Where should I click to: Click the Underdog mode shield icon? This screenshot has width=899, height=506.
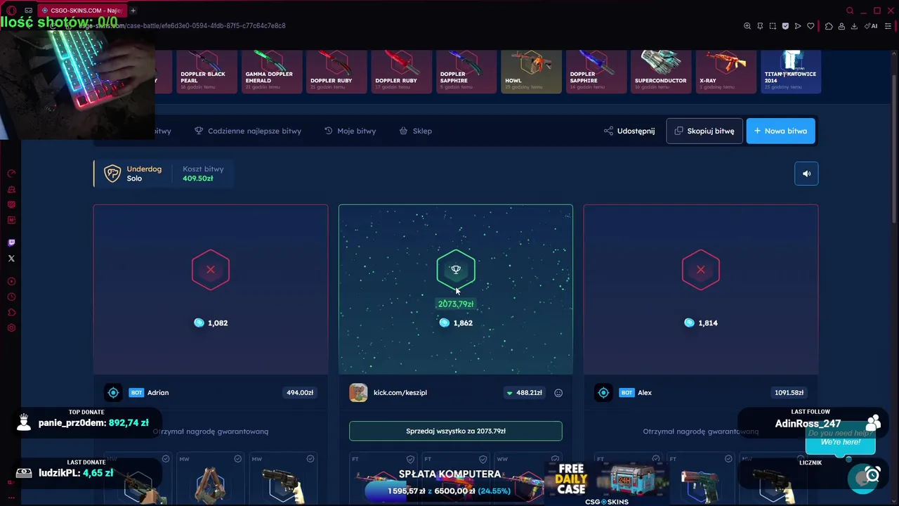pyautogui.click(x=112, y=174)
